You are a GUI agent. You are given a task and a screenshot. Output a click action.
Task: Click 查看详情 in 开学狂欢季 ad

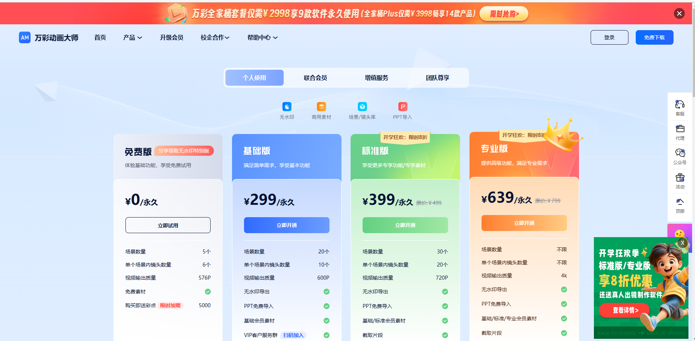click(625, 310)
